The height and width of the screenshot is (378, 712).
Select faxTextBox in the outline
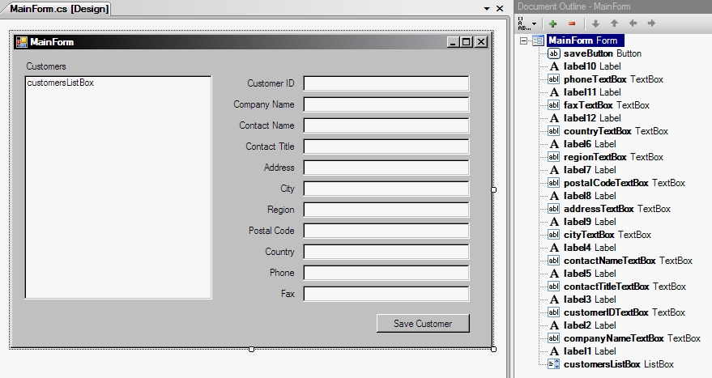point(606,105)
